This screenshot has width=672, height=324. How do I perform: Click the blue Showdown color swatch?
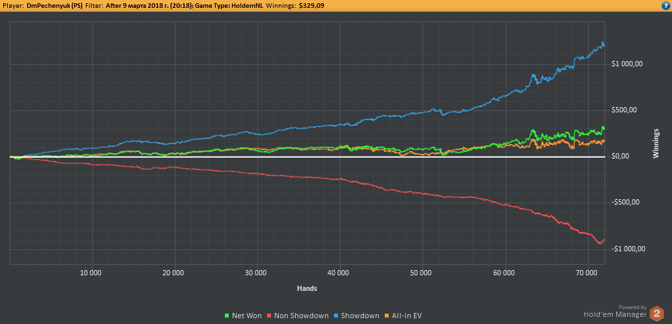(x=336, y=316)
